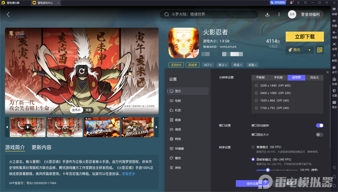Click the replay icon on the promo video
338x192 pixels.
coord(82,71)
